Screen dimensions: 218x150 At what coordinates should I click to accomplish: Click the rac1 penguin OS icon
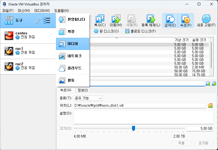tap(9, 51)
